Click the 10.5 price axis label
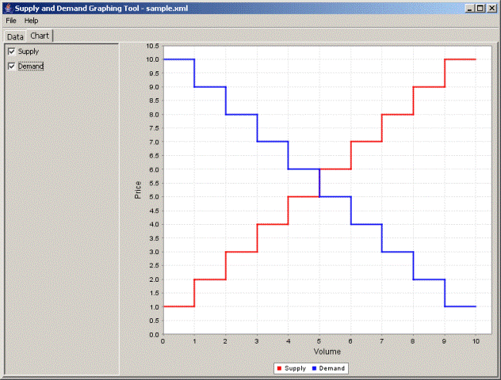 (x=152, y=46)
